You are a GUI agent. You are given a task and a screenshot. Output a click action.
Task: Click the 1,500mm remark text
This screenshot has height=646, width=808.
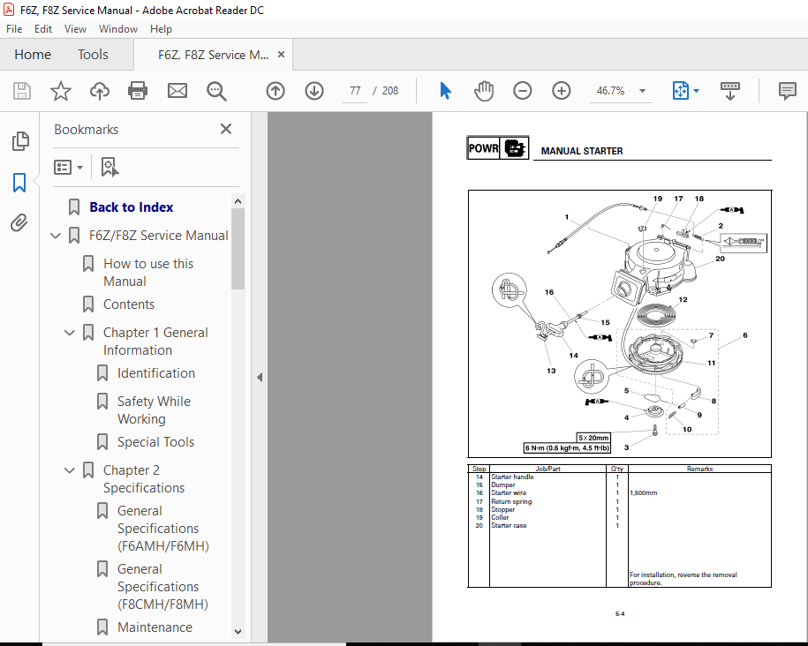(x=644, y=493)
